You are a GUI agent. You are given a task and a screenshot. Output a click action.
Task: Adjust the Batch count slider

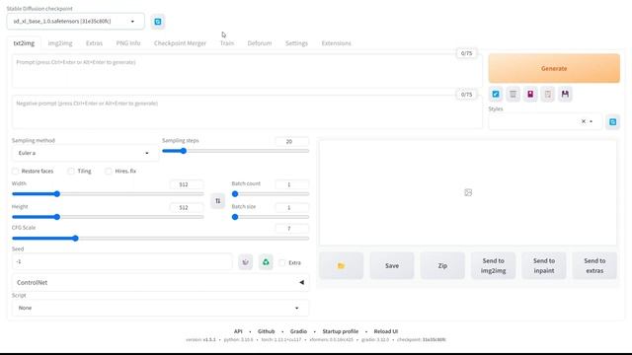[270, 194]
